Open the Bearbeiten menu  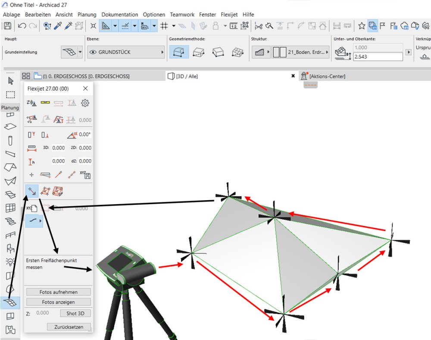(x=37, y=15)
